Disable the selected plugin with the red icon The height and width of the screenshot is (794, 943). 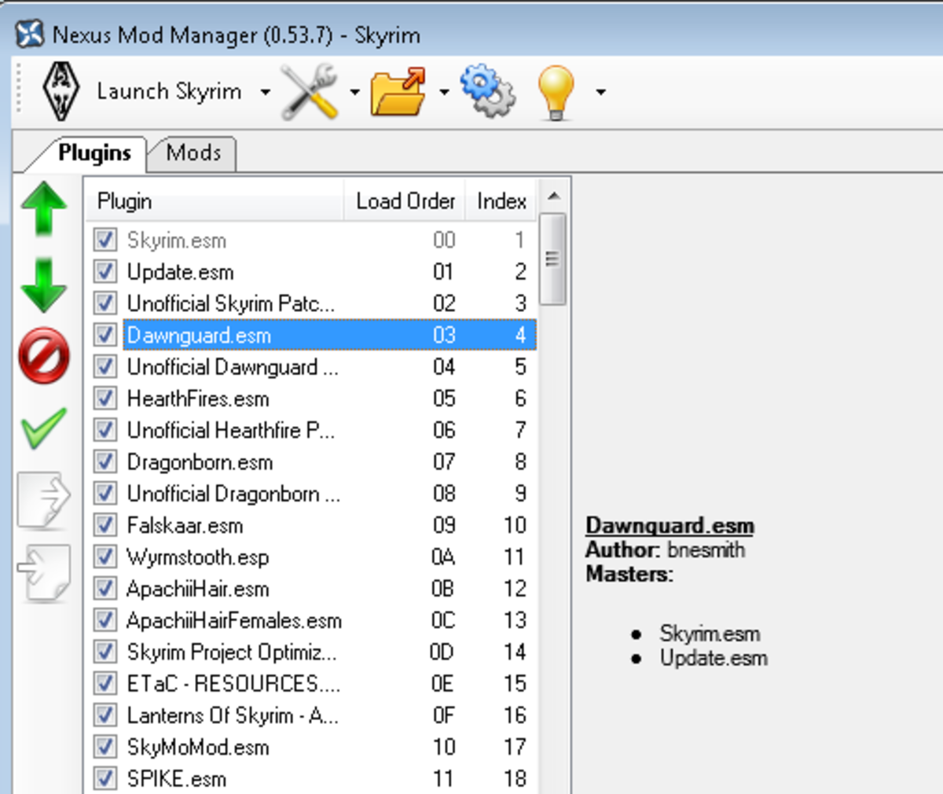pyautogui.click(x=43, y=358)
